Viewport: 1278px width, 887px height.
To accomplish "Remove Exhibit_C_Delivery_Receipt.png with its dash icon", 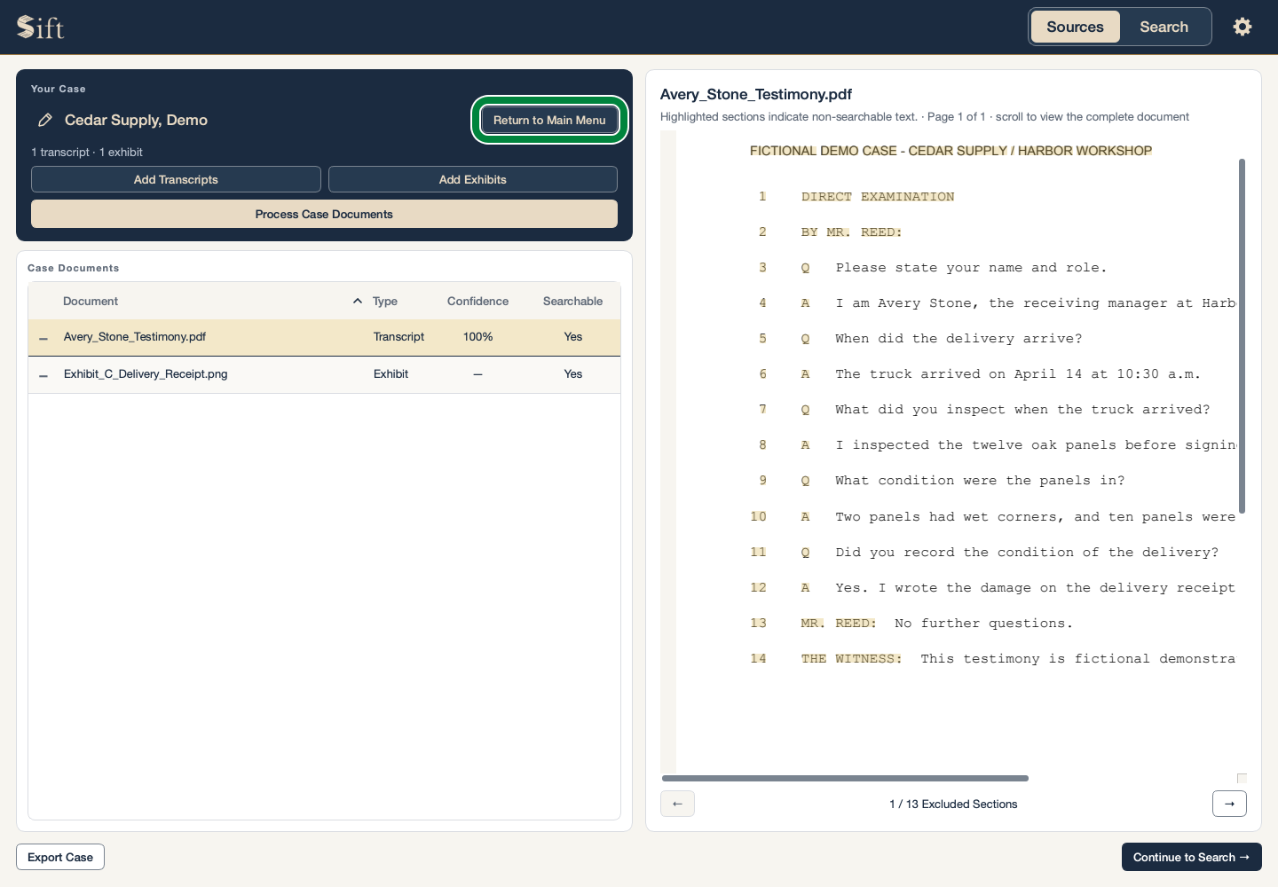I will point(43,375).
